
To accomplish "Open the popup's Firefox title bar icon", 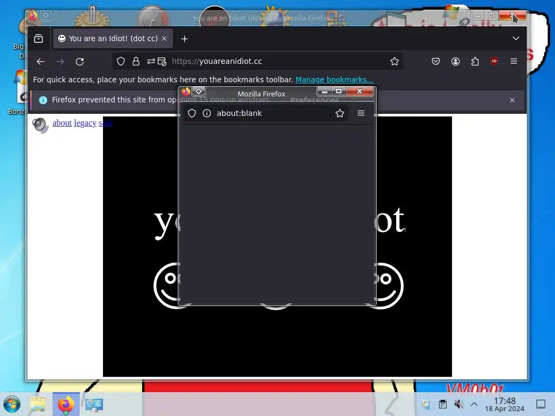I will [186, 92].
